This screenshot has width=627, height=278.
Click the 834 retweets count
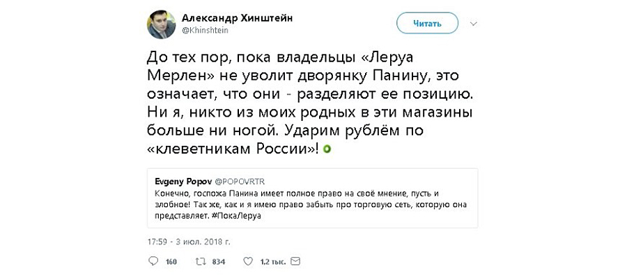218,262
